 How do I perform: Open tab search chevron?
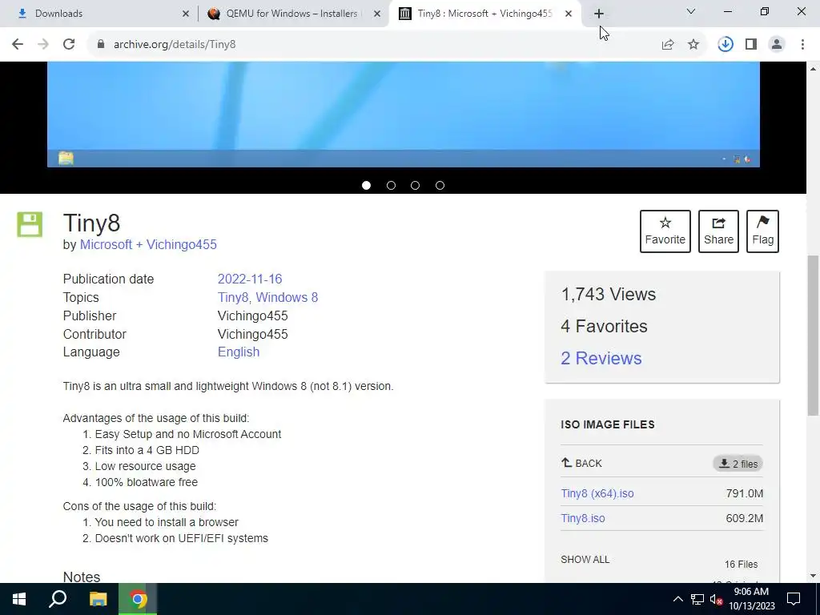691,11
